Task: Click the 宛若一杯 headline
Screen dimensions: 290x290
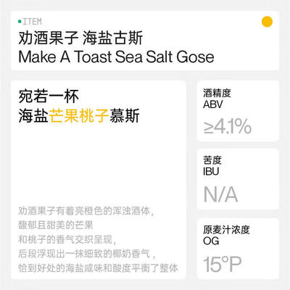Action: coord(49,96)
